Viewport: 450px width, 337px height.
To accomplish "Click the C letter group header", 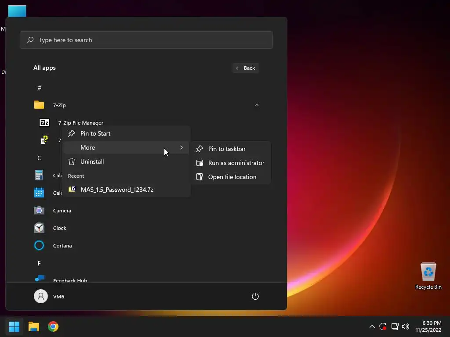I will click(39, 158).
